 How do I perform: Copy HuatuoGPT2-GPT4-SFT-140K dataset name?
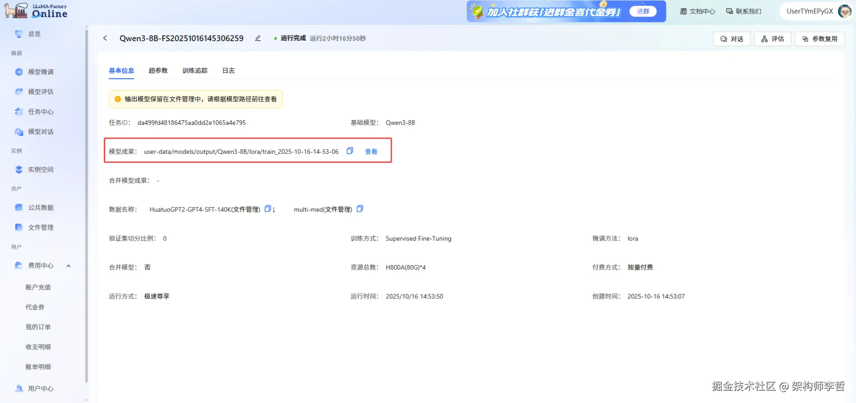(x=268, y=209)
